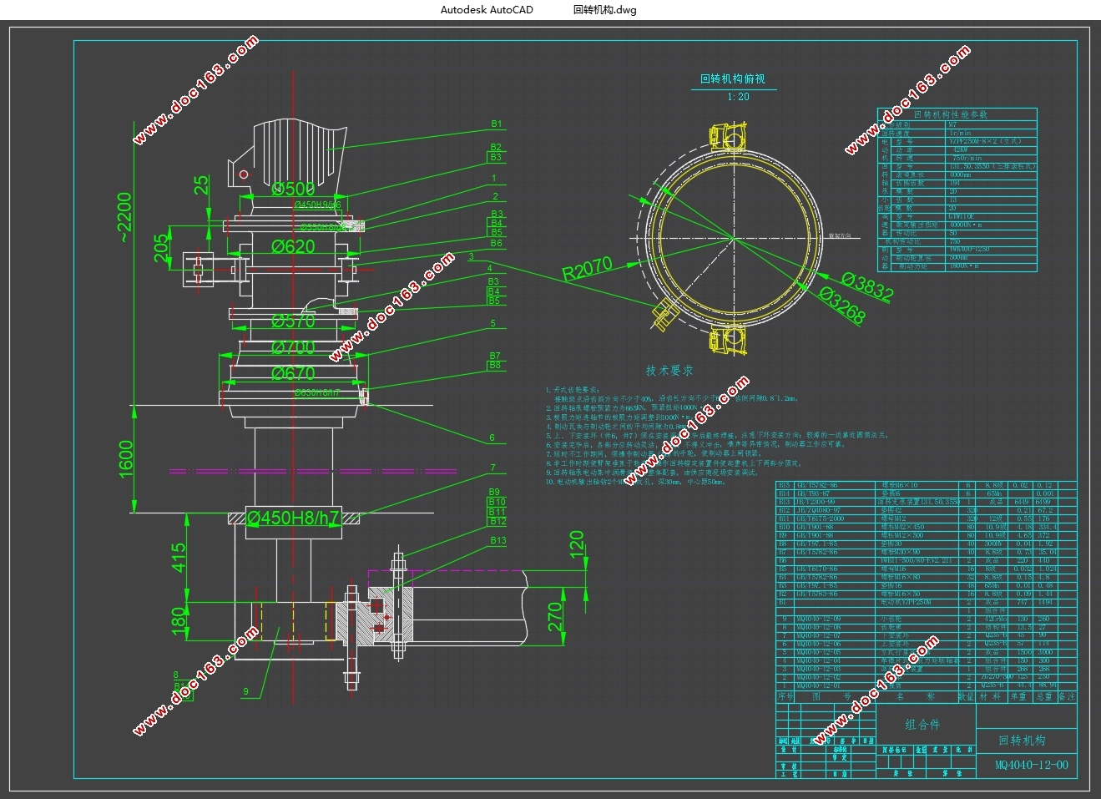Click the '序号' column header
Image resolution: width=1101 pixels, height=799 pixels.
(x=785, y=696)
